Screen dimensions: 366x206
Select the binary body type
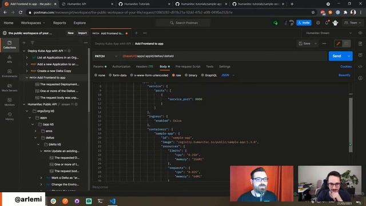[x=191, y=75]
